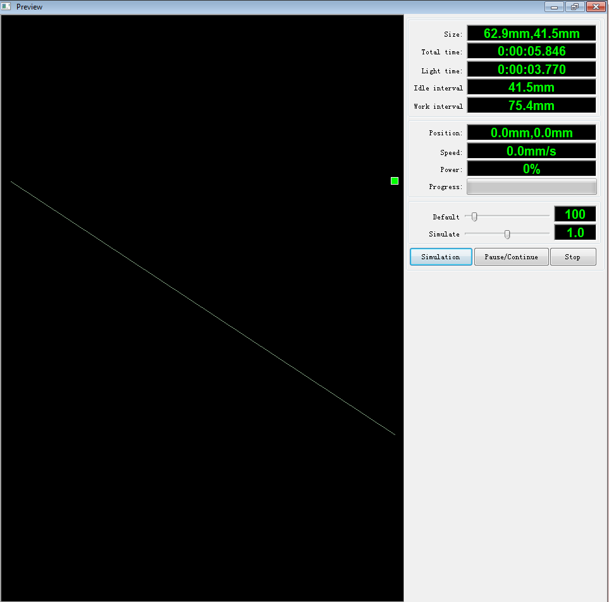Click the Position readout 0.0mm,0.0mm
Viewport: 609px width, 602px height.
pos(531,133)
